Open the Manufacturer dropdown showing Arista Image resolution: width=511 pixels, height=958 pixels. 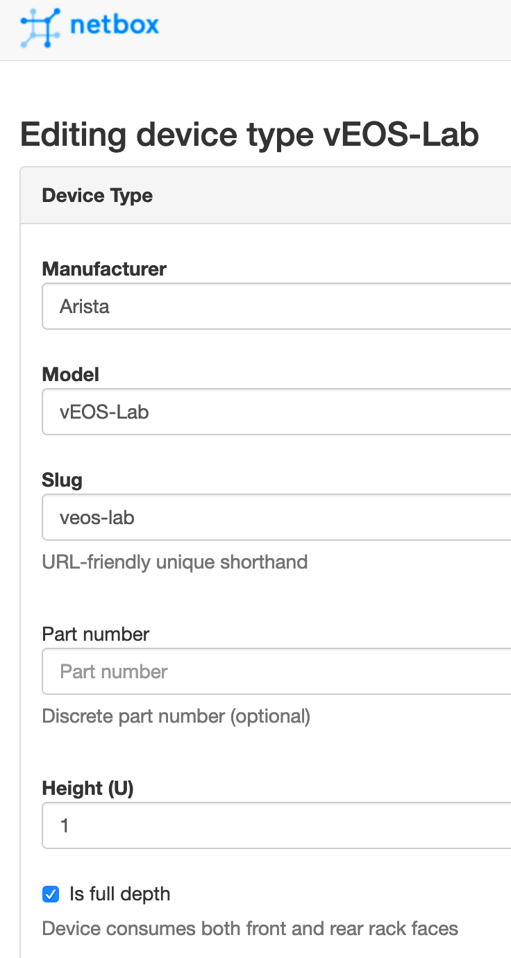pos(276,306)
